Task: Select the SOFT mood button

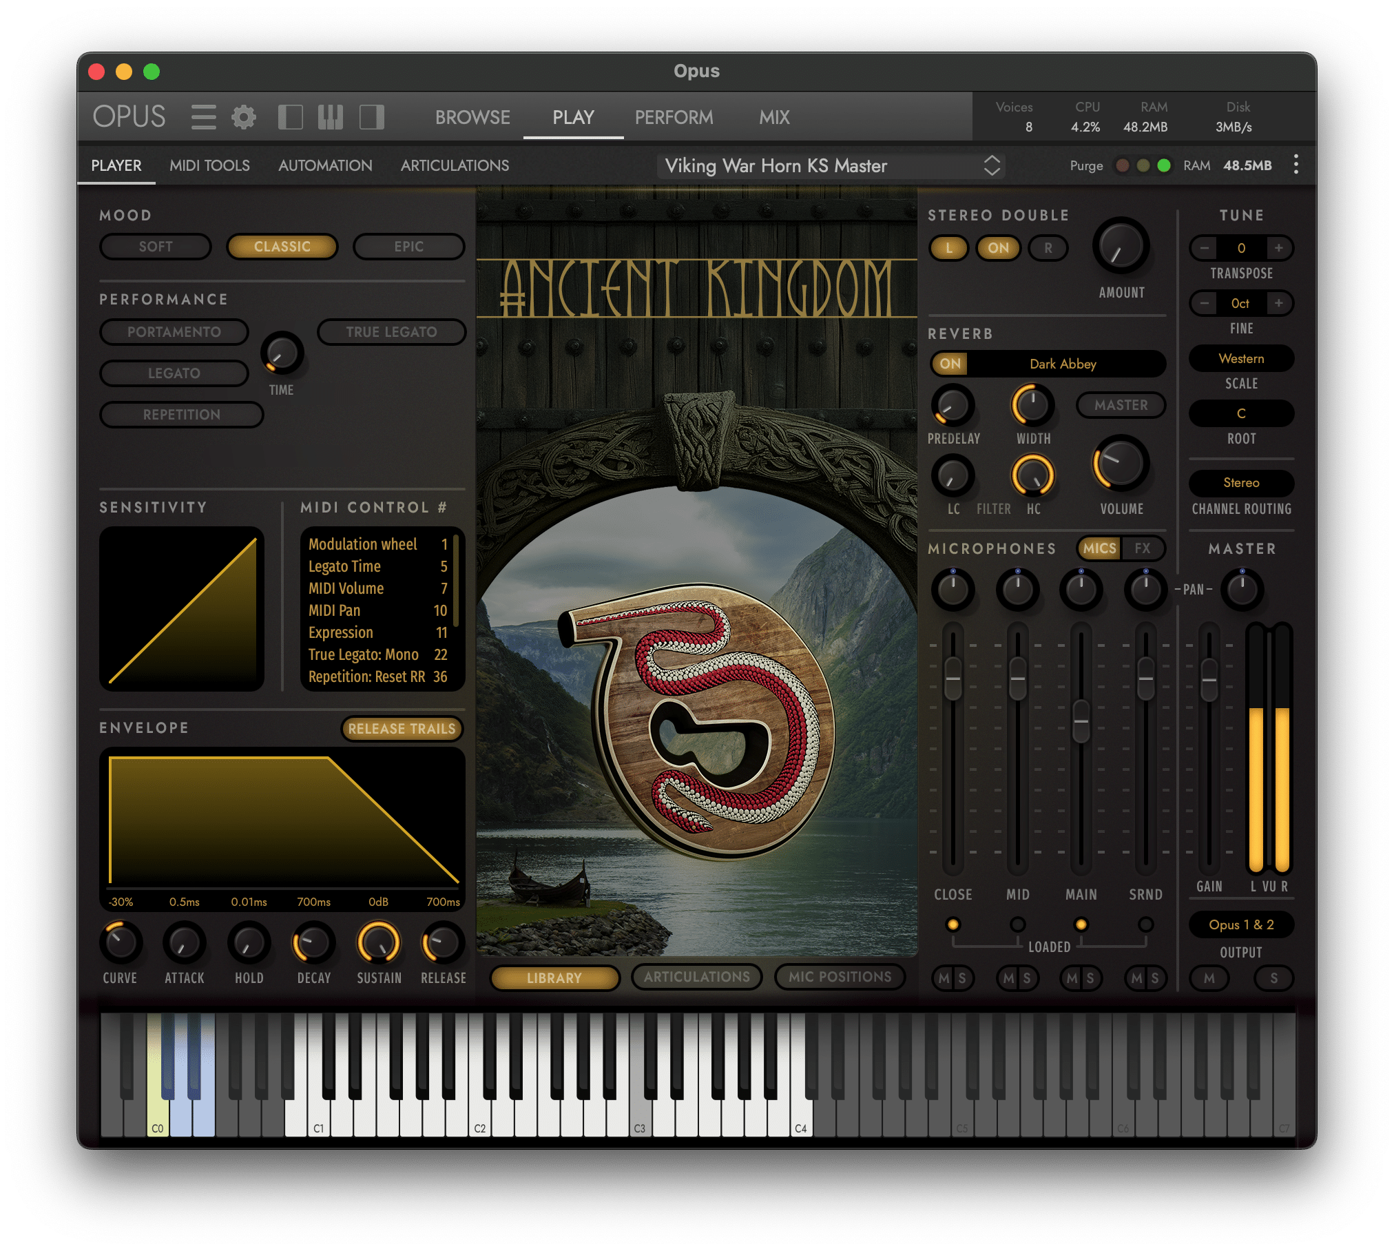Action: pos(156,247)
